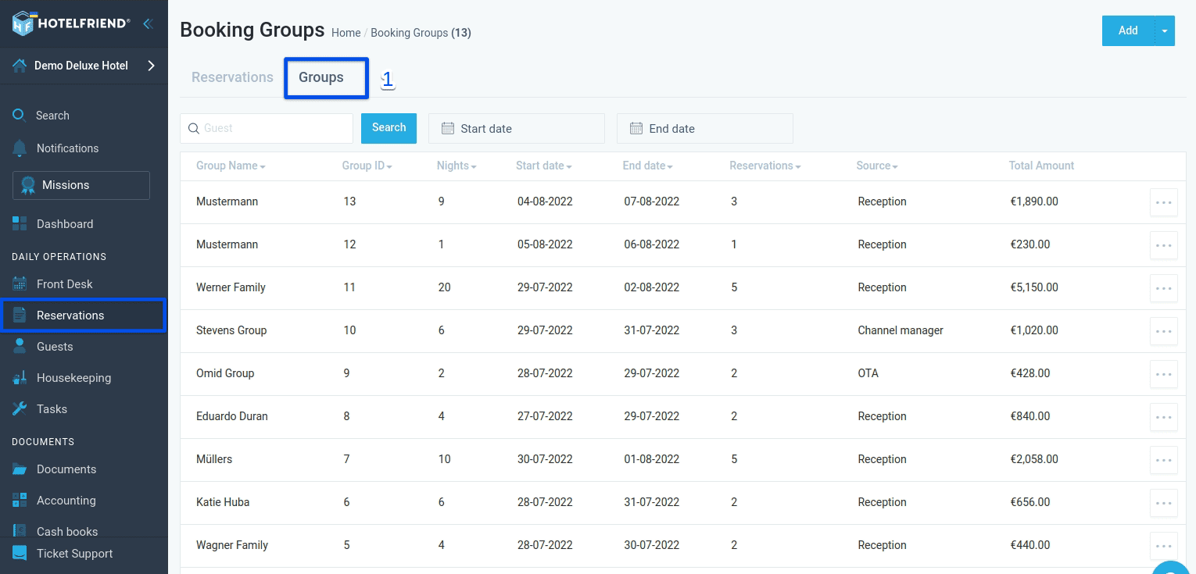The height and width of the screenshot is (574, 1196).
Task: Select the Groups tab
Action: click(321, 77)
